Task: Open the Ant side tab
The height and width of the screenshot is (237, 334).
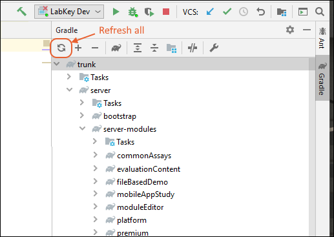Action: 322,38
